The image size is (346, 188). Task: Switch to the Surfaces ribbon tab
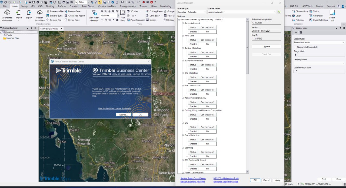point(62,6)
